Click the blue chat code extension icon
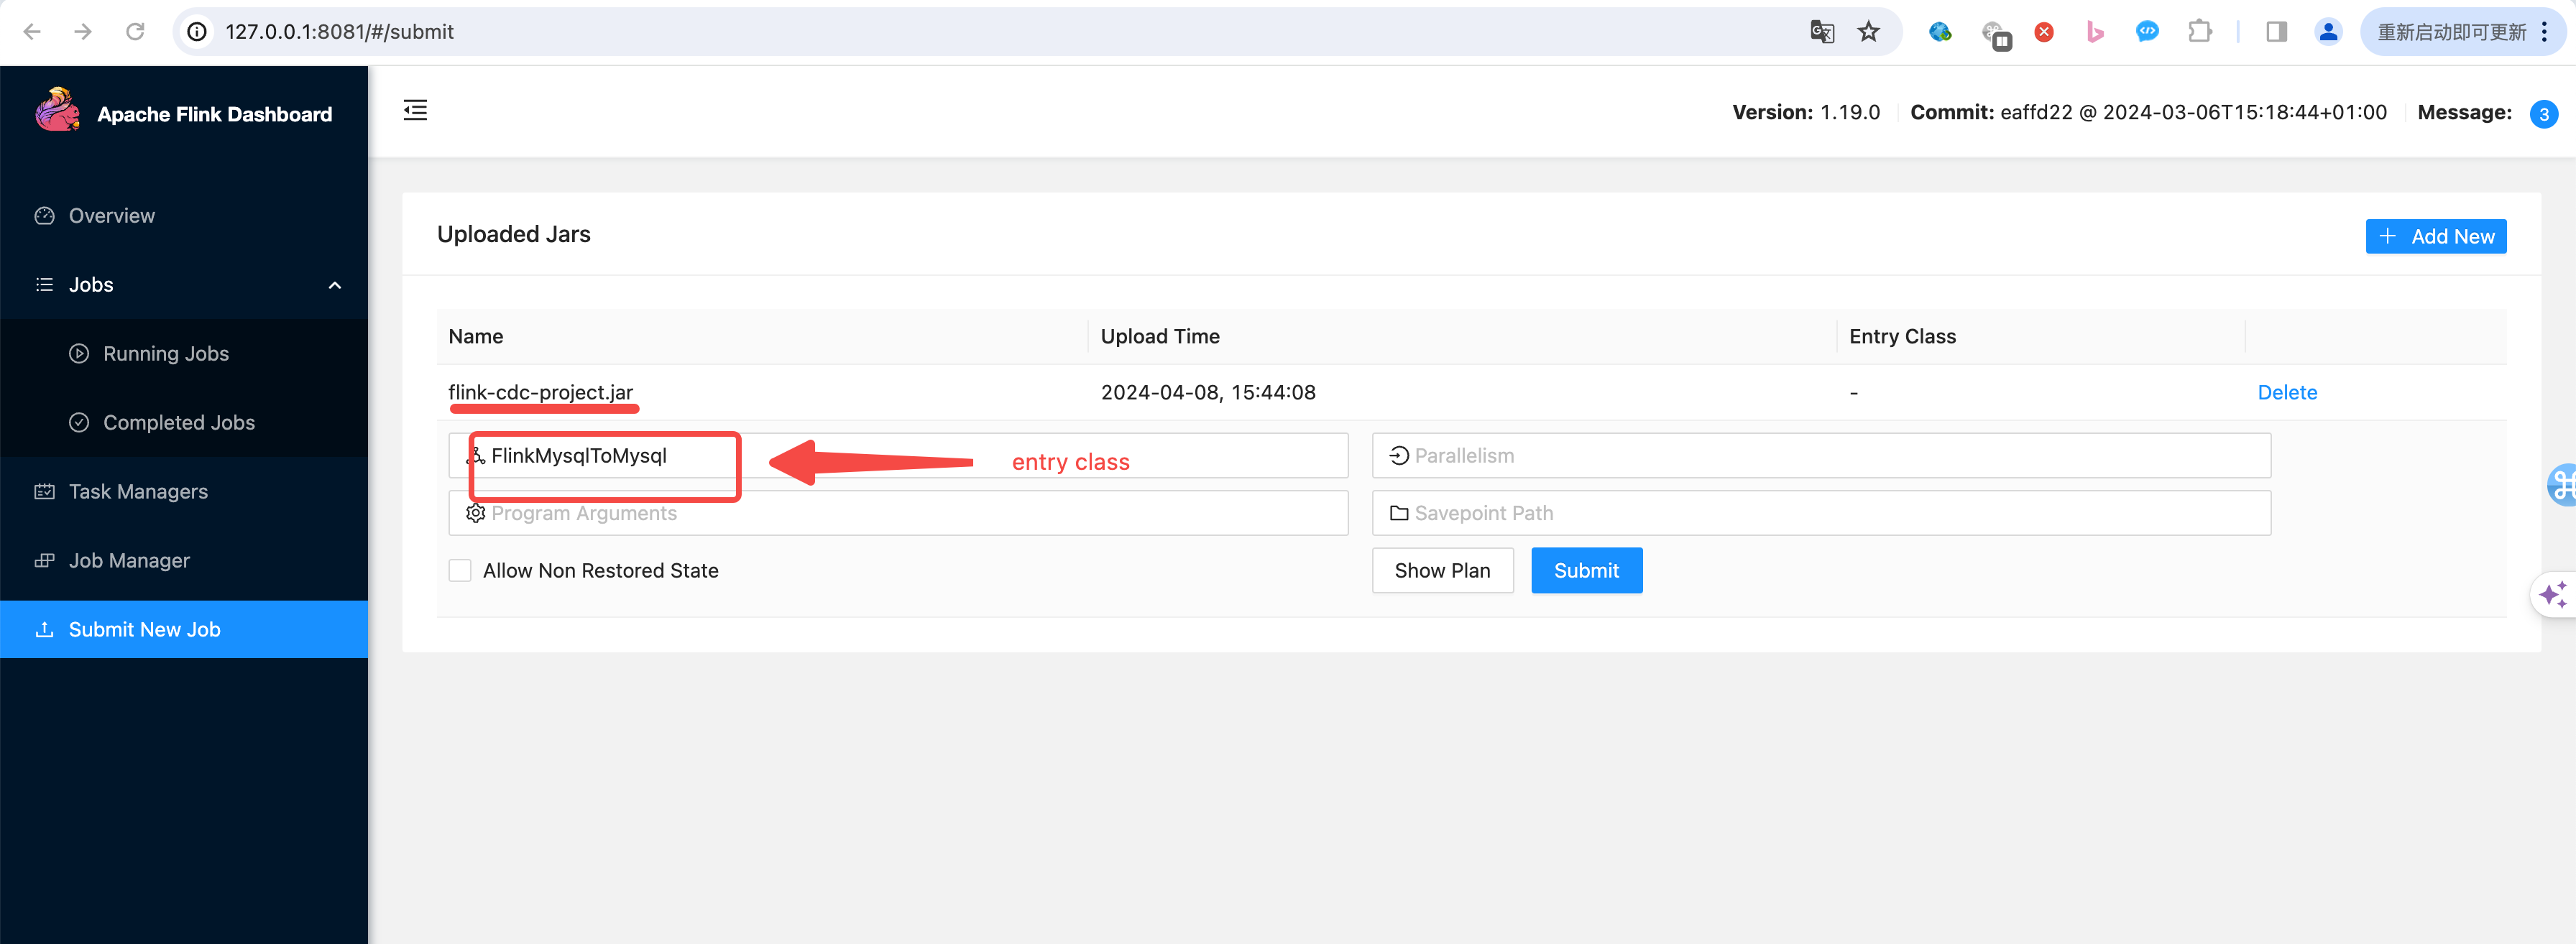This screenshot has width=2576, height=944. pos(2147,32)
